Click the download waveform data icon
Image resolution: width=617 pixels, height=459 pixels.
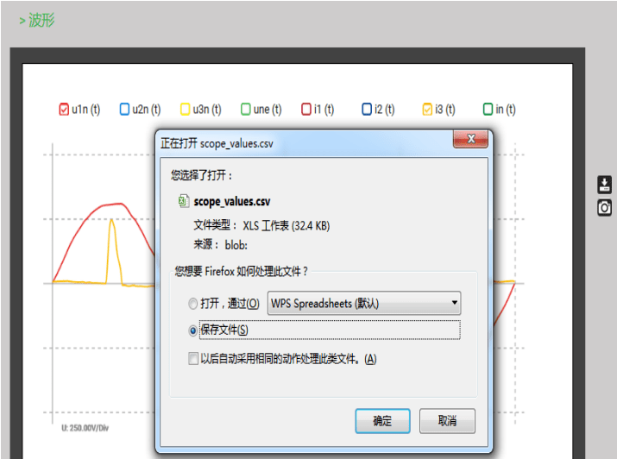coord(605,185)
